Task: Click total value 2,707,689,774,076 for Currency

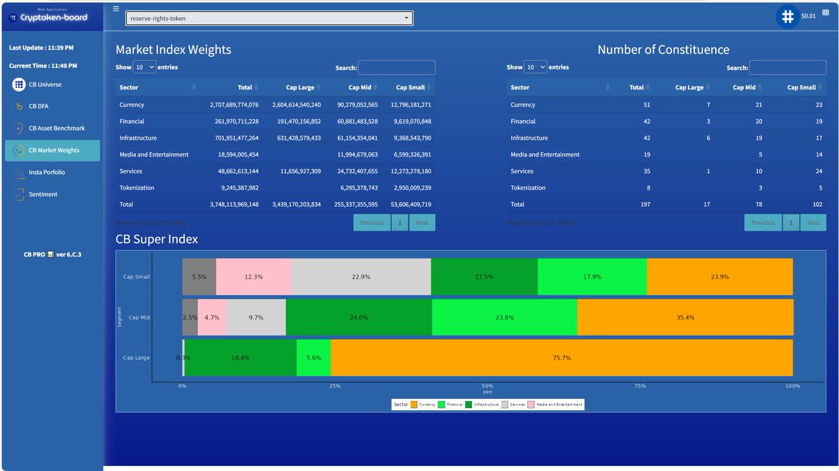Action: [234, 105]
